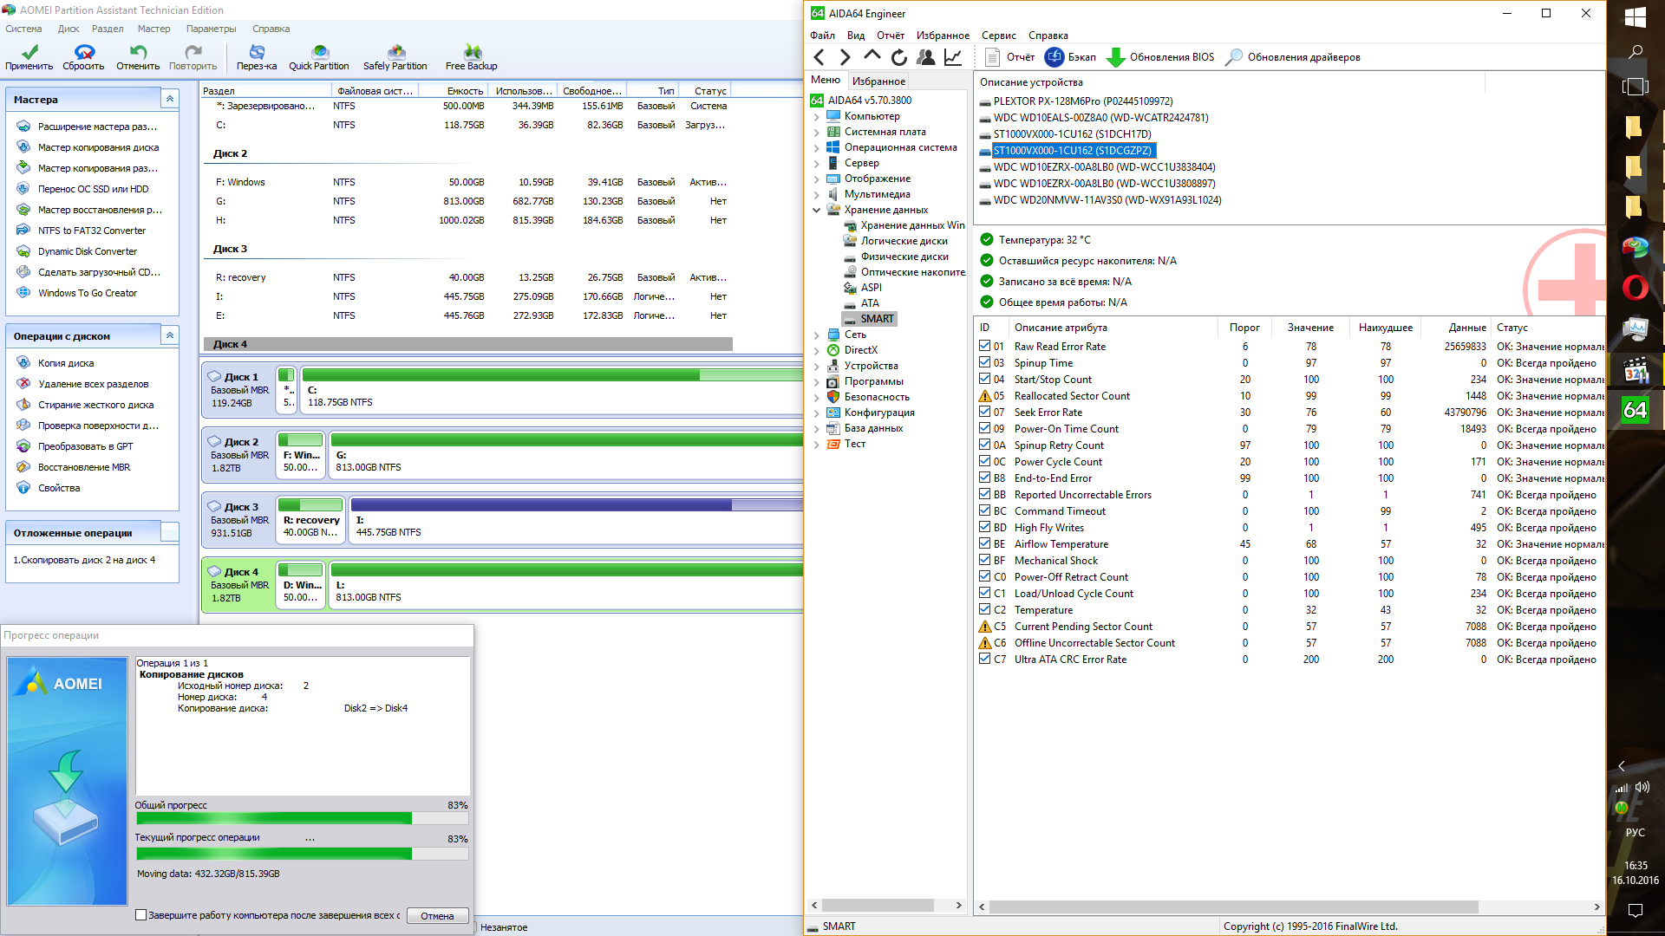Enable shutdown-after-completion checkbox in progress dialog
The width and height of the screenshot is (1665, 936).
pyautogui.click(x=141, y=915)
